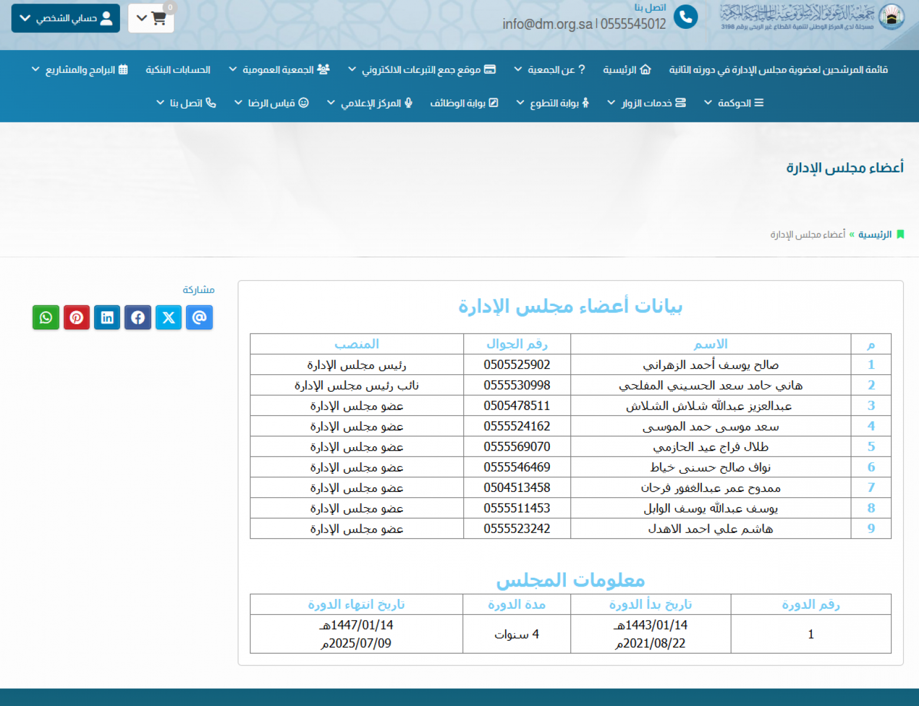Expand قياس الرضا dropdown chevron

(x=238, y=103)
